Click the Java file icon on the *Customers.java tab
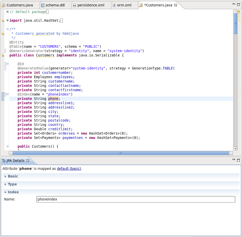This screenshot has width=242, height=237. coord(141,5)
